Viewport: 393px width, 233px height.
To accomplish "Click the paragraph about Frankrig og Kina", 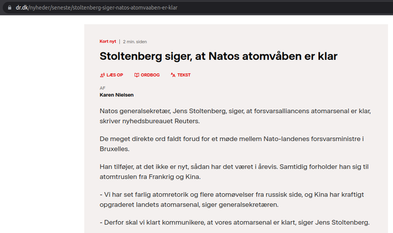I will pos(234,172).
